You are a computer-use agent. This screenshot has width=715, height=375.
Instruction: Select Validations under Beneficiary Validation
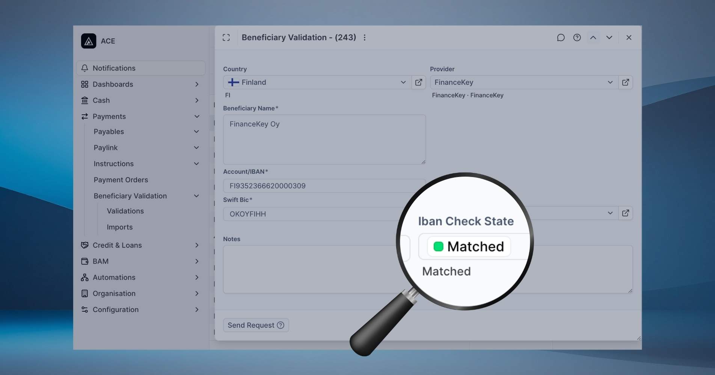coord(125,211)
